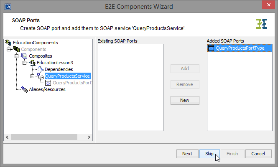The height and width of the screenshot is (167, 278).
Task: Collapse the QueryProductsService tree node
Action: pyautogui.click(x=33, y=76)
